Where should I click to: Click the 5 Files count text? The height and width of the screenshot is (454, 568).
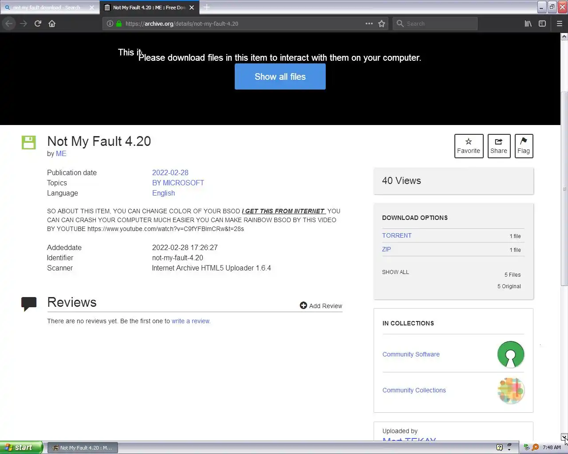tap(513, 274)
